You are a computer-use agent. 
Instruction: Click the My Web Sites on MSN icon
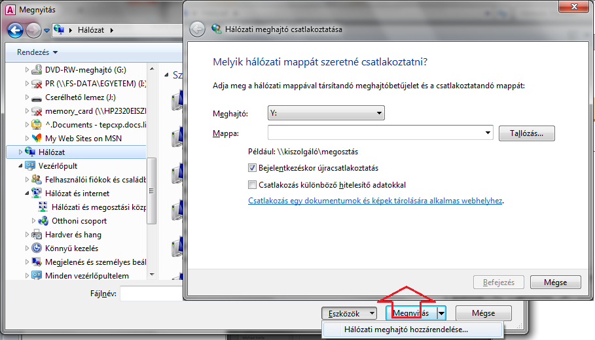[x=37, y=139]
